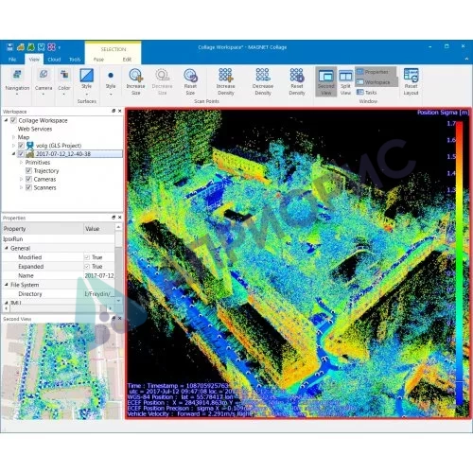Viewport: 473px width, 473px height.
Task: Click the 2017-07-12_12-40-38 run icon
Action: pos(30,154)
